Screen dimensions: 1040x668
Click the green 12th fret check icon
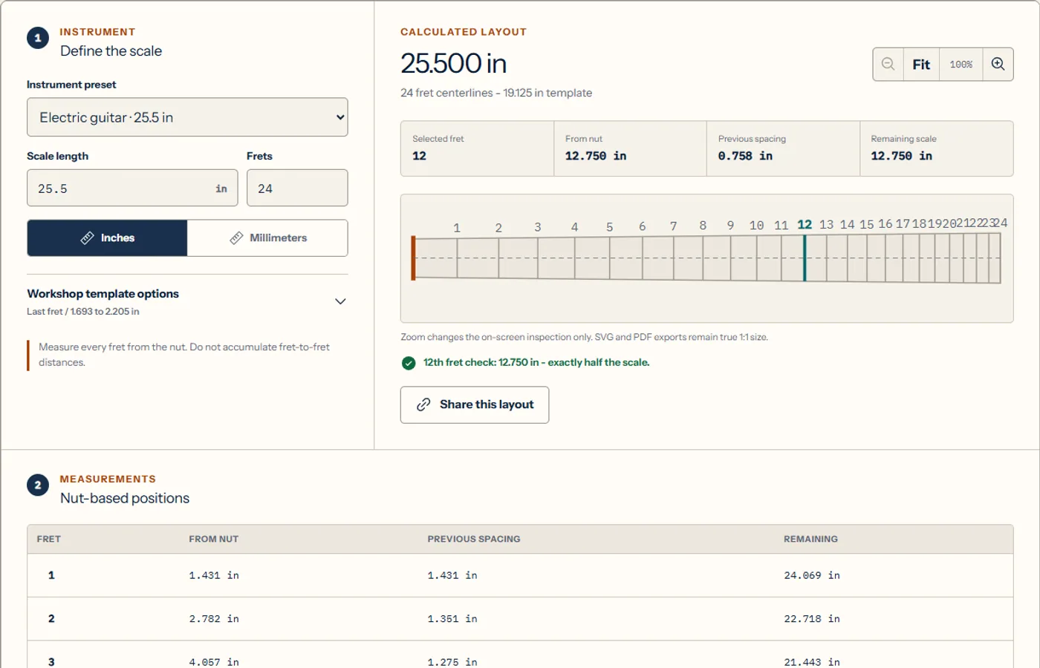[x=409, y=363]
